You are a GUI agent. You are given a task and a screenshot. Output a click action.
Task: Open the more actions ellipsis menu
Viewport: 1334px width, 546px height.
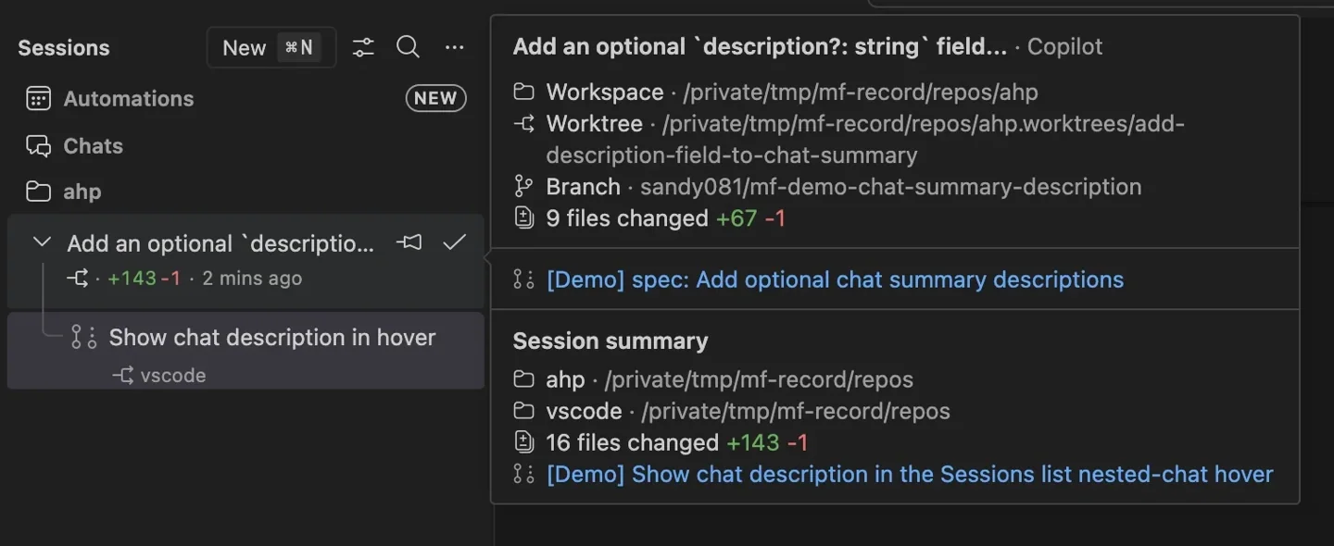pyautogui.click(x=454, y=47)
